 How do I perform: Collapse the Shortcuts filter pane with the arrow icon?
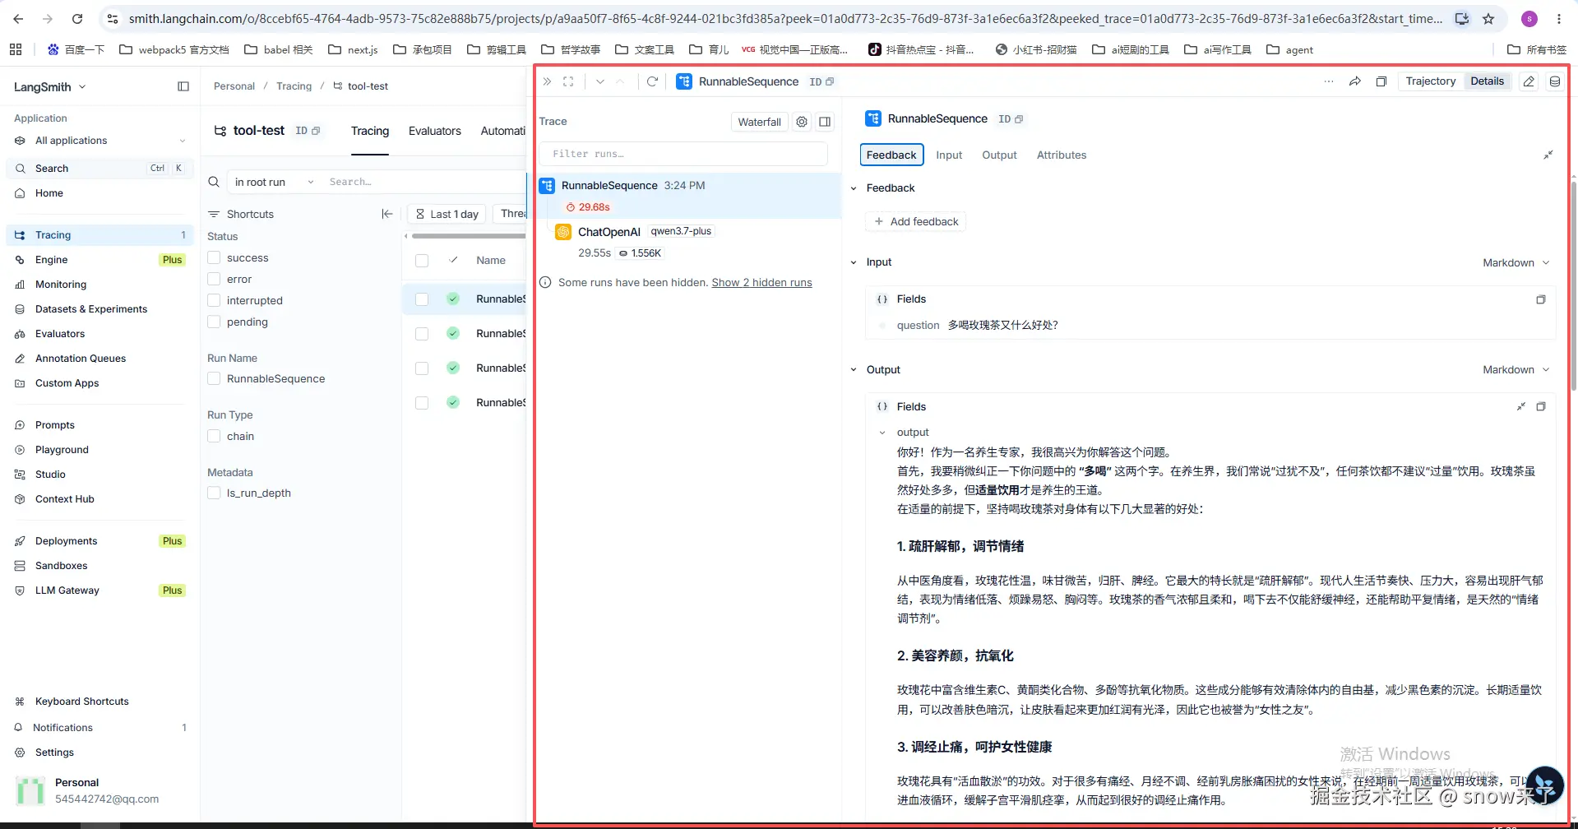[x=387, y=214]
